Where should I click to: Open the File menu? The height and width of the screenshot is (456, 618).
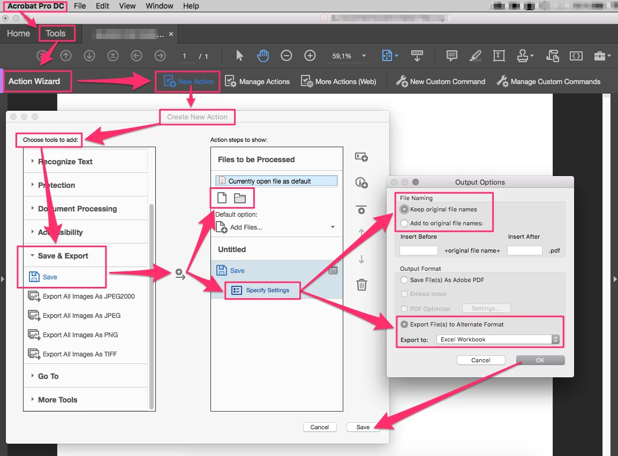80,6
